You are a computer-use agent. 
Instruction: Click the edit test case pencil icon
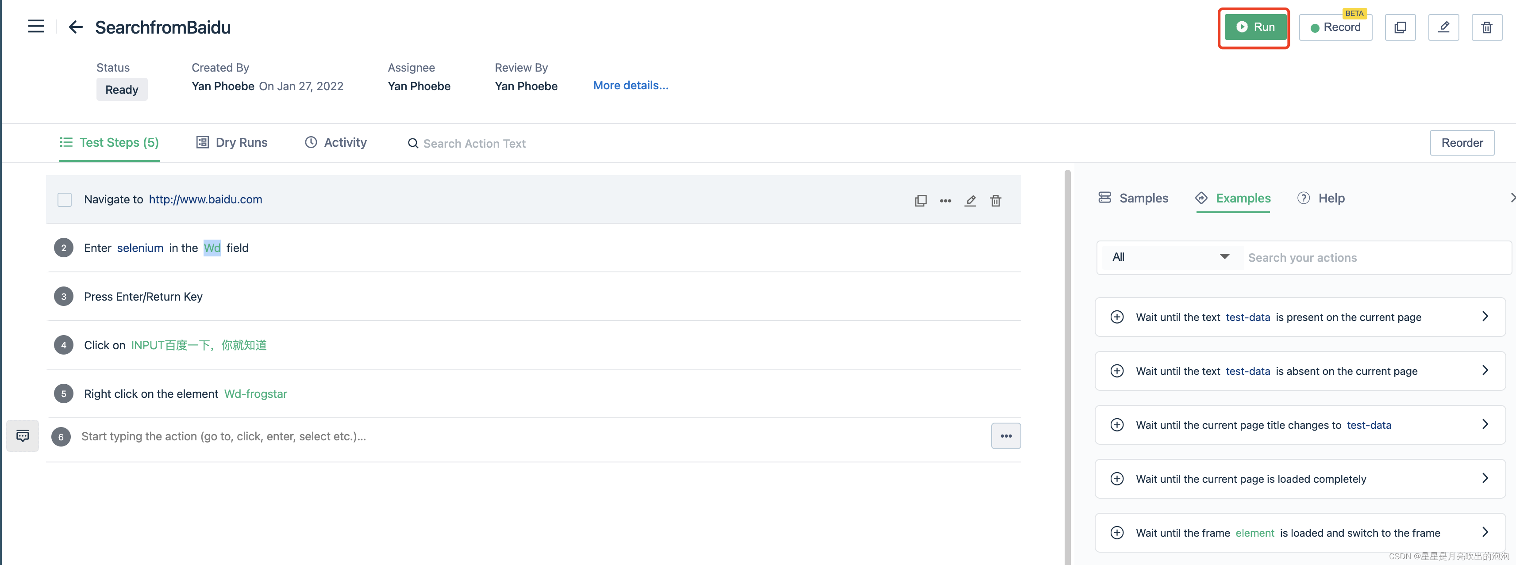click(x=1443, y=28)
